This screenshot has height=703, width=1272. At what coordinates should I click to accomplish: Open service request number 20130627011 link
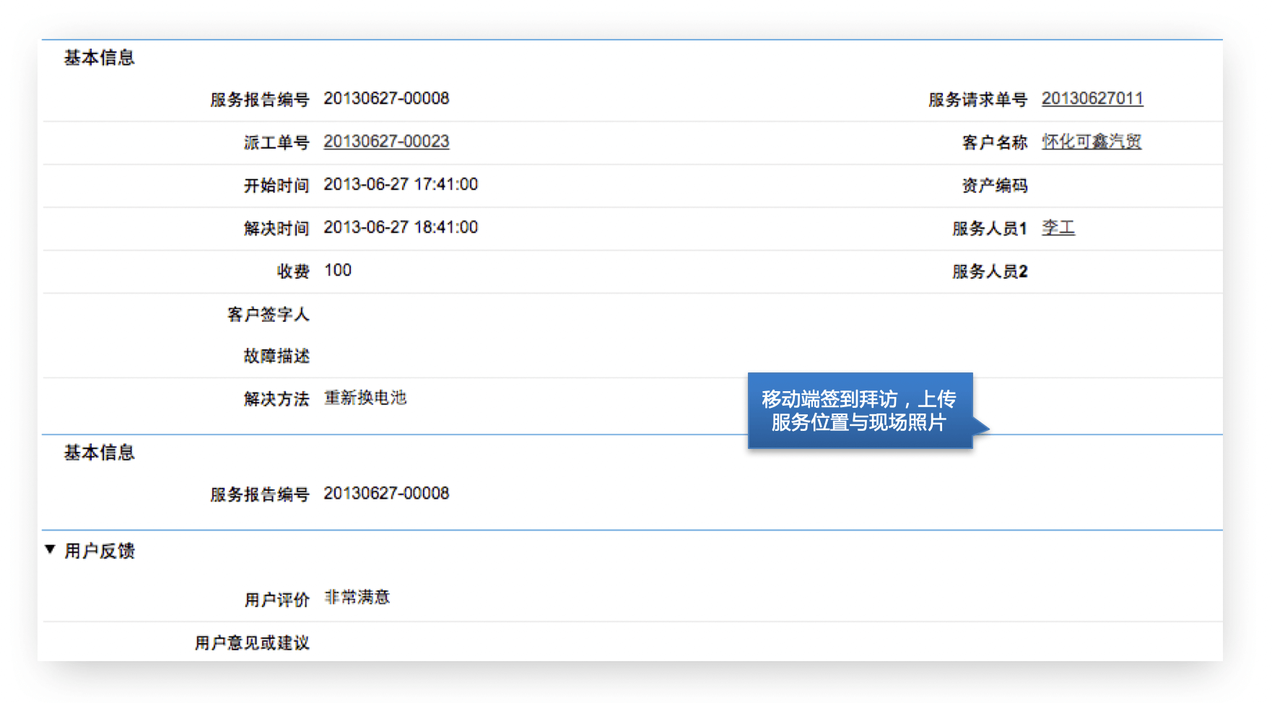(x=1092, y=98)
